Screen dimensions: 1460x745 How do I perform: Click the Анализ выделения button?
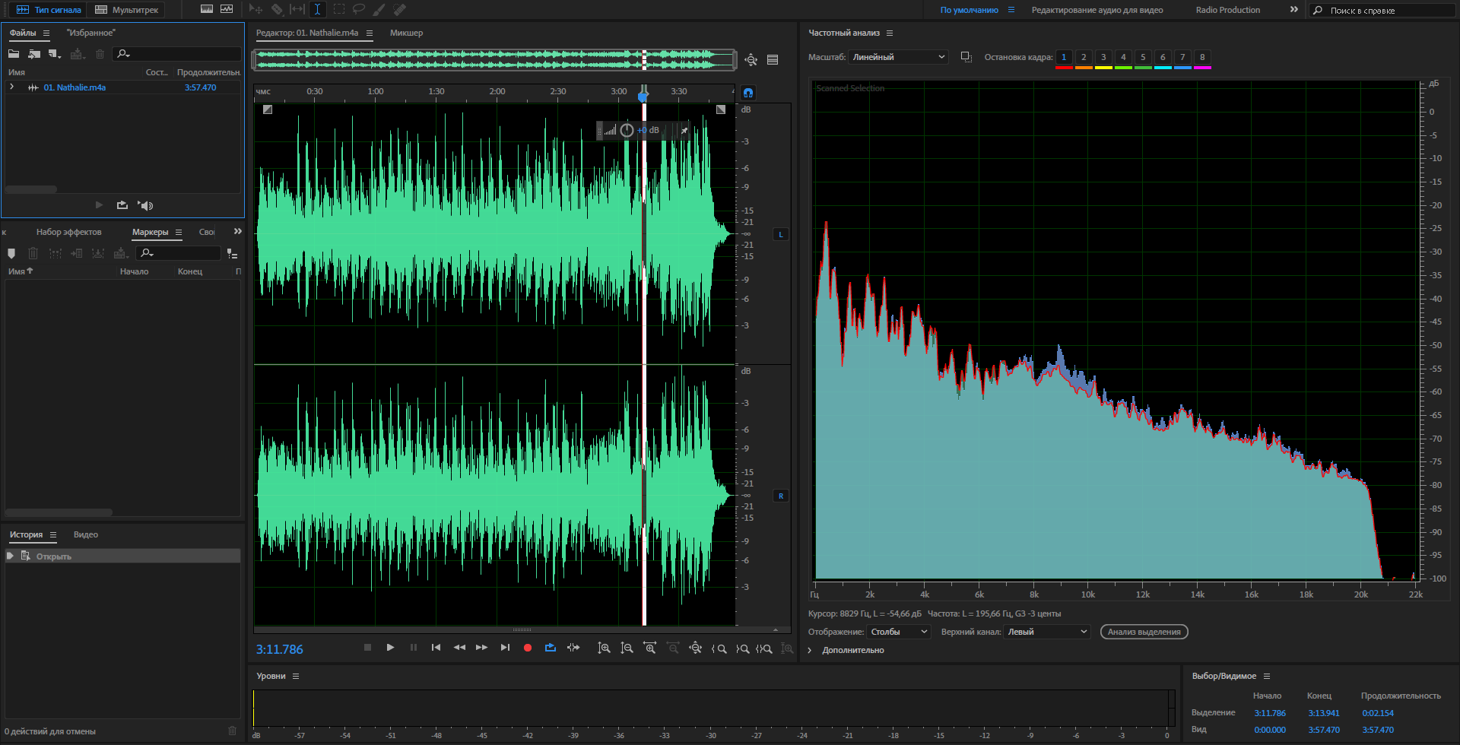(x=1144, y=632)
